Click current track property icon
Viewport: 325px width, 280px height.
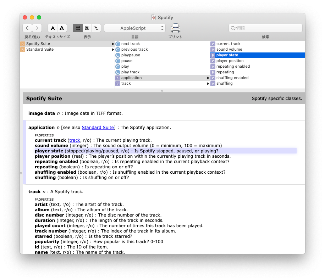pos(213,44)
